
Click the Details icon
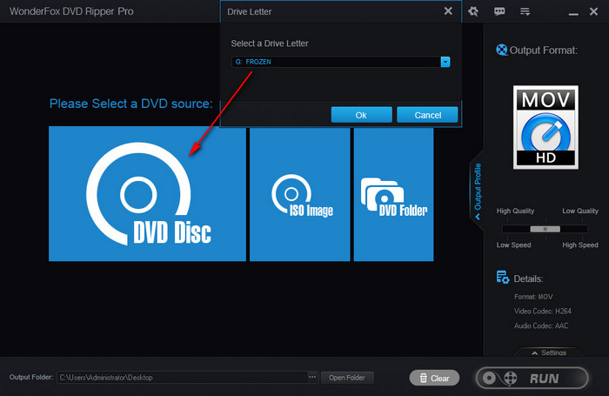coord(503,278)
